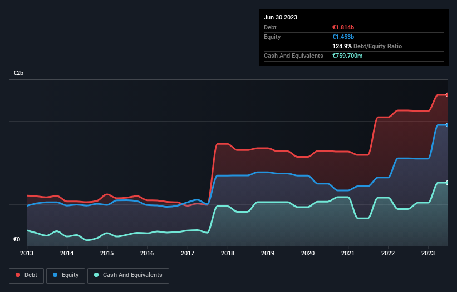Click the 2013 x-axis label

click(27, 253)
